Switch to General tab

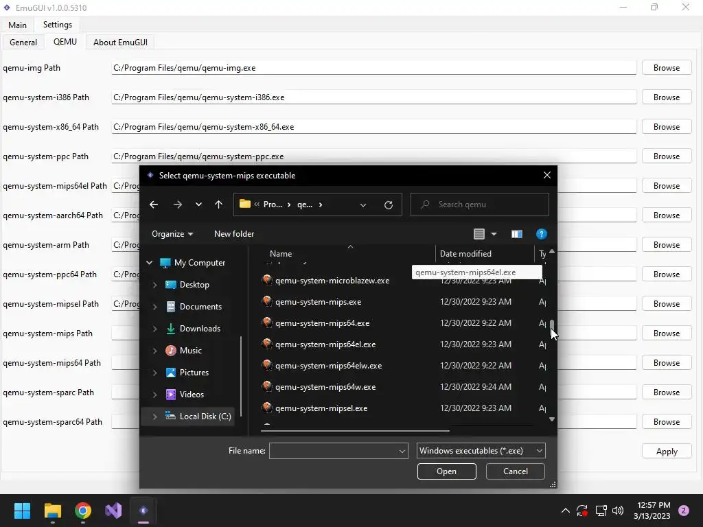coord(23,42)
